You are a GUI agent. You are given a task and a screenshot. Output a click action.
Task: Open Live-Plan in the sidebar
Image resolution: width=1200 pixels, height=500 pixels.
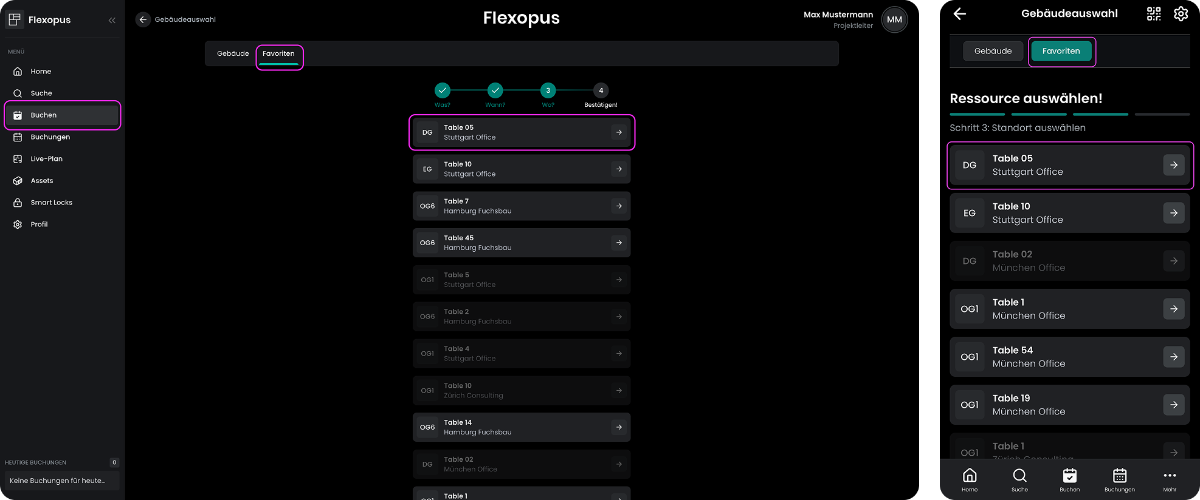46,159
